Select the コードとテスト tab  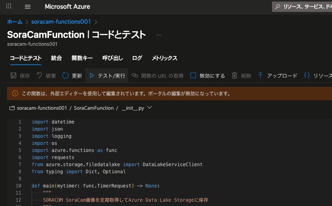tap(26, 58)
